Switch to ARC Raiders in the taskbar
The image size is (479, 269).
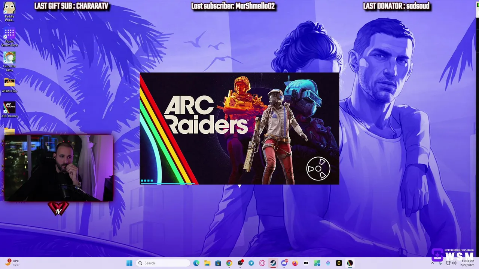(x=350, y=263)
